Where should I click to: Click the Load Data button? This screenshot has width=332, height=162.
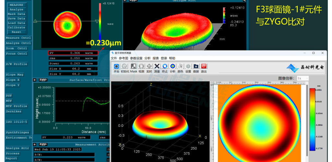coord(17,23)
